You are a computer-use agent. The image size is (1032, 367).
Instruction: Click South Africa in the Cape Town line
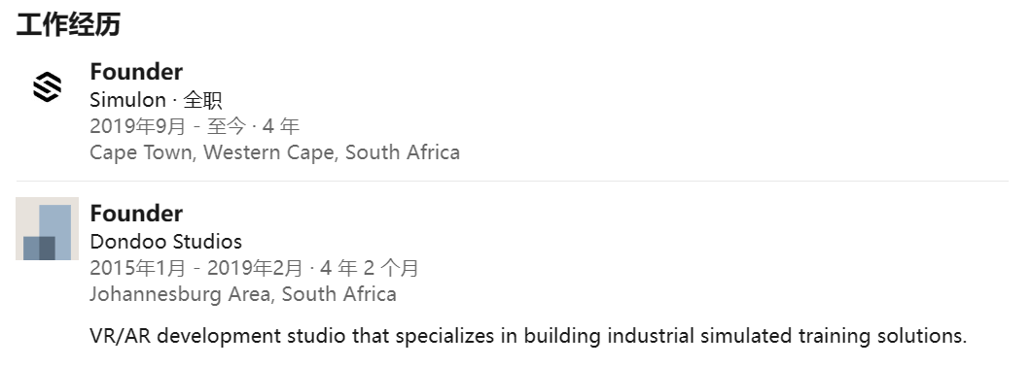tap(403, 152)
